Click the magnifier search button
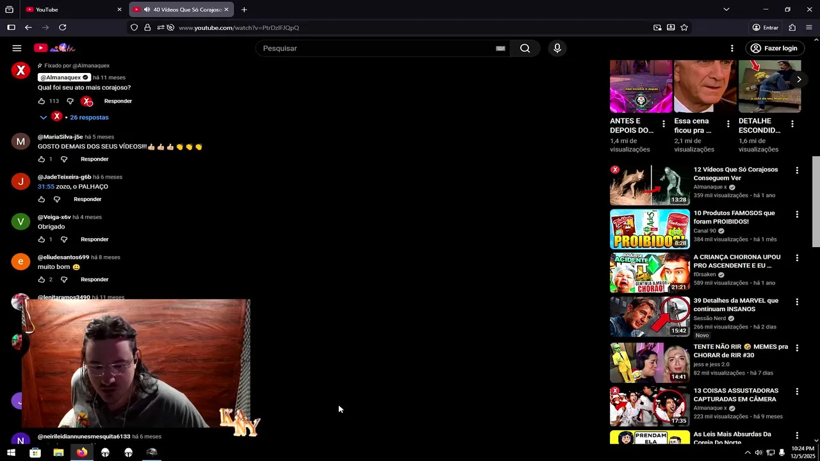This screenshot has height=461, width=820. (x=525, y=48)
